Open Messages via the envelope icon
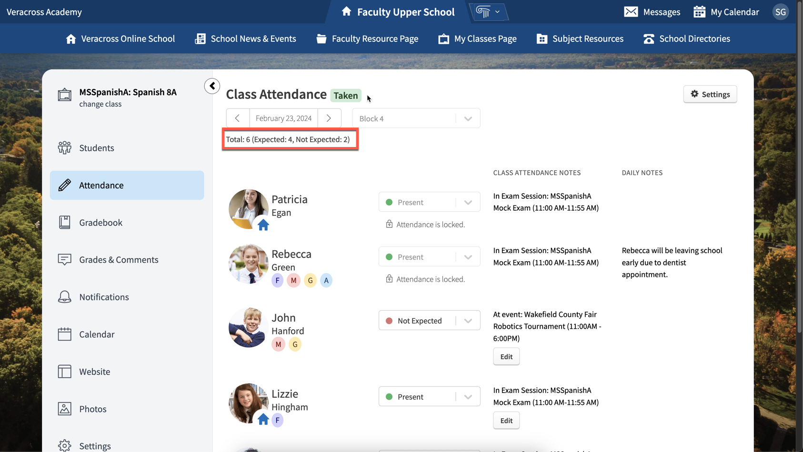This screenshot has height=452, width=803. [x=631, y=12]
